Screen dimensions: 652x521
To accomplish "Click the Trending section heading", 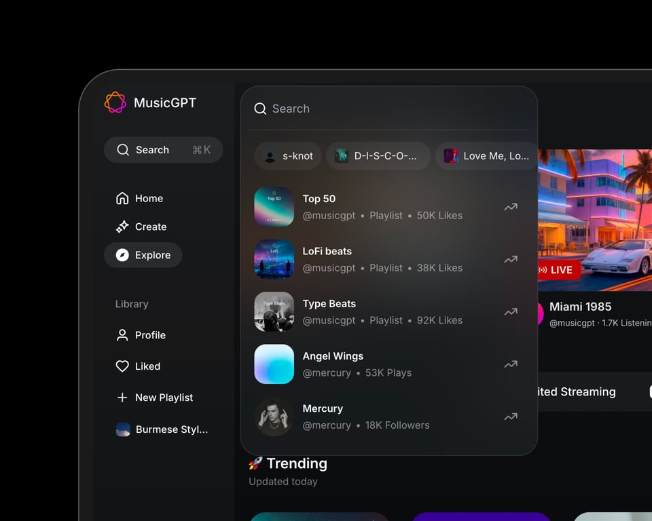I will [297, 463].
